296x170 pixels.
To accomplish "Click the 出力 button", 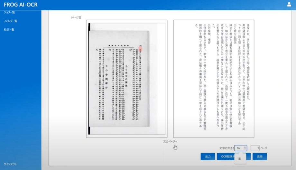I will [208, 156].
